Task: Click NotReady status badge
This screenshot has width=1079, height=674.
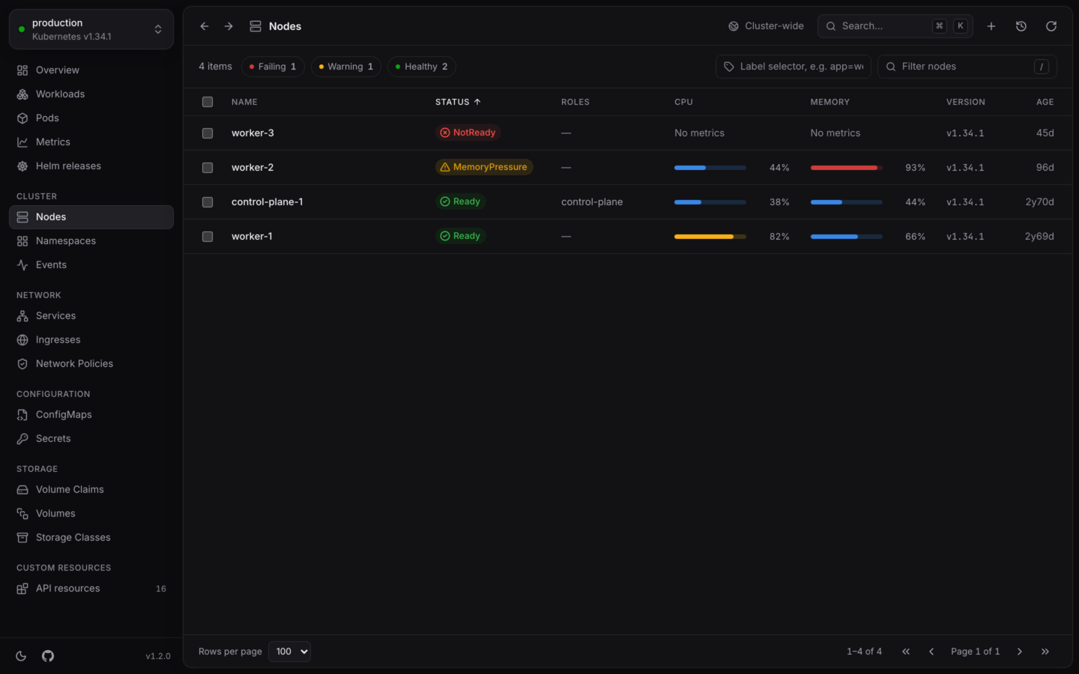Action: (468, 133)
